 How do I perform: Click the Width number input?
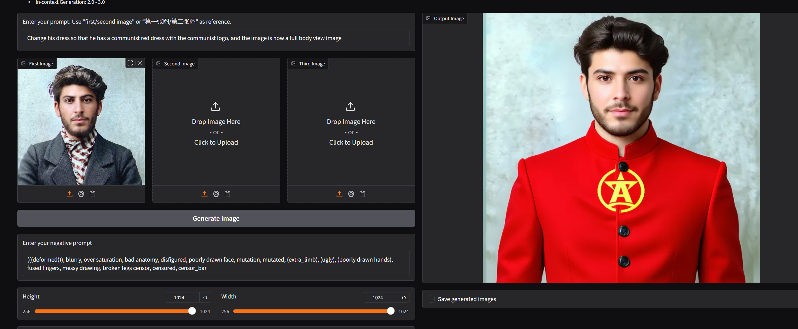point(381,297)
